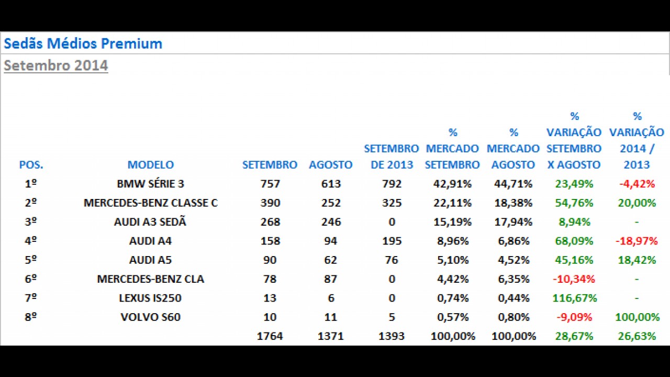Screen dimensions: 670x377
Task: Click the 'MODELO' column header
Action: click(x=151, y=165)
